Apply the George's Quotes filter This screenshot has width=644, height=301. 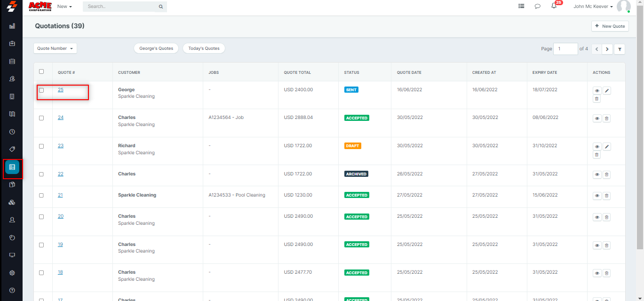point(156,48)
